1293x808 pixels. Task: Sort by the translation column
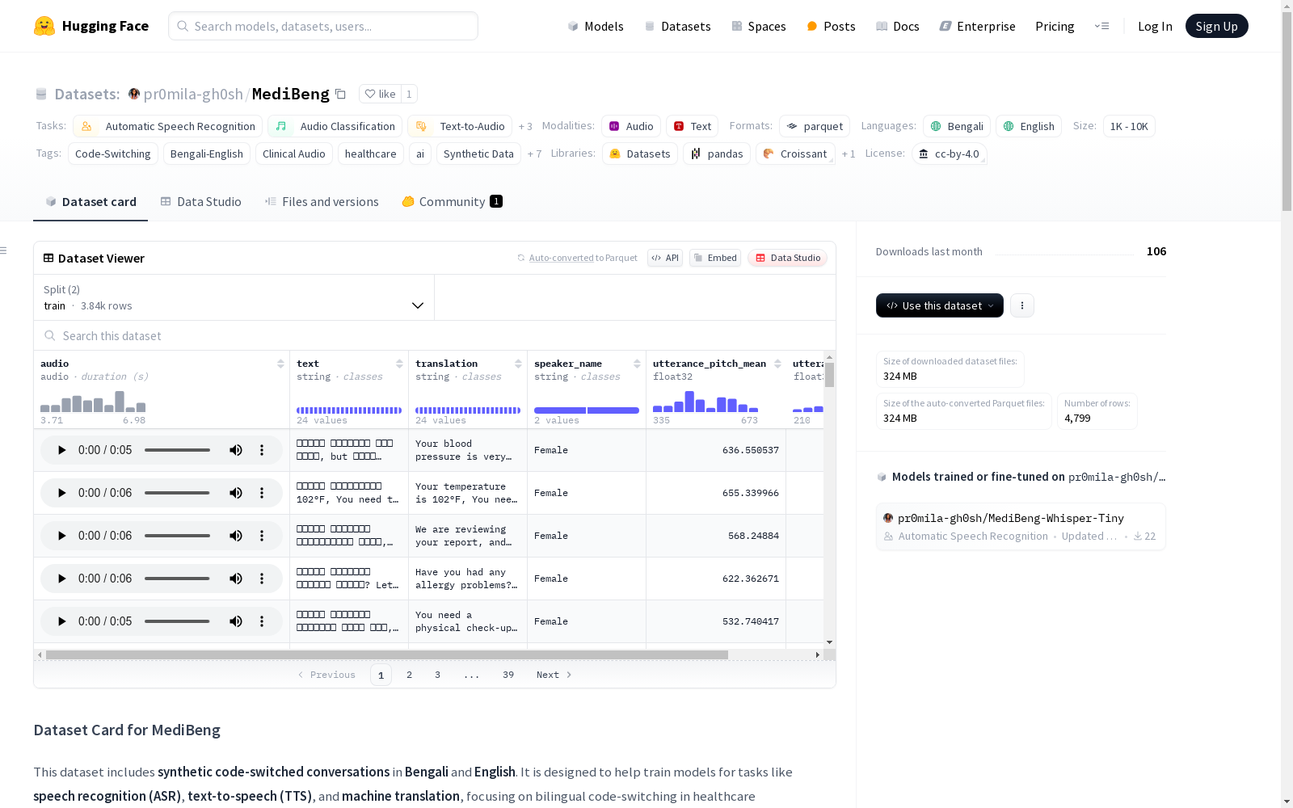click(x=518, y=364)
